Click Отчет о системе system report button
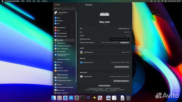The image size is (182, 102). [x=104, y=86]
